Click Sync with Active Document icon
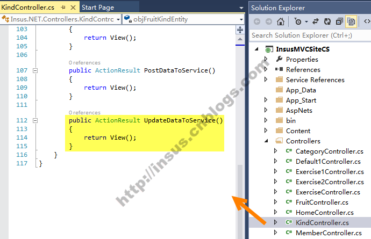 tap(316, 21)
